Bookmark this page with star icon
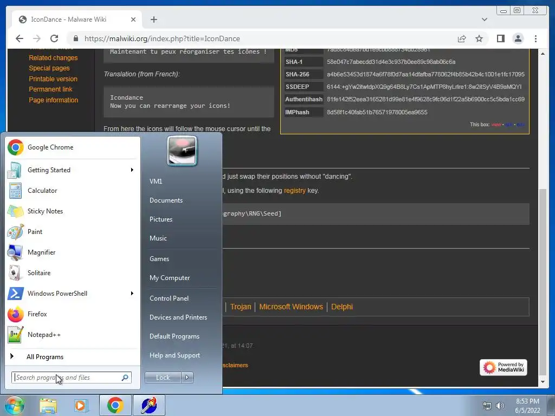 coord(479,38)
